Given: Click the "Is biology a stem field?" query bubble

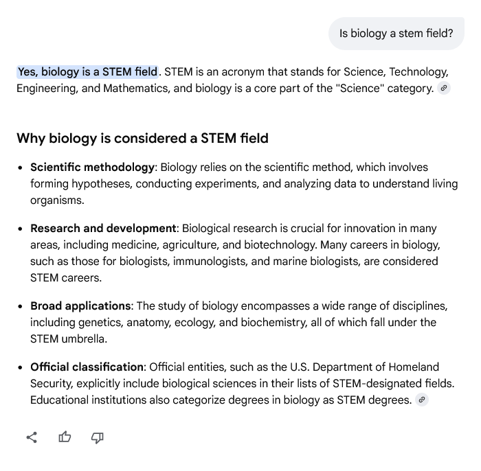Looking at the screenshot, I should coord(396,34).
